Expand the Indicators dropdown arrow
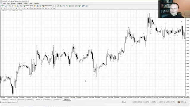190x107 pixels. (81, 6)
